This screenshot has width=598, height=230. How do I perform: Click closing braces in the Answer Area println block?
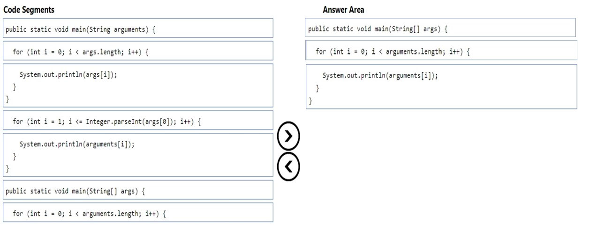tap(313, 93)
